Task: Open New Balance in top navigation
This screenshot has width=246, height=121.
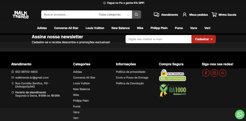Action: (121, 28)
